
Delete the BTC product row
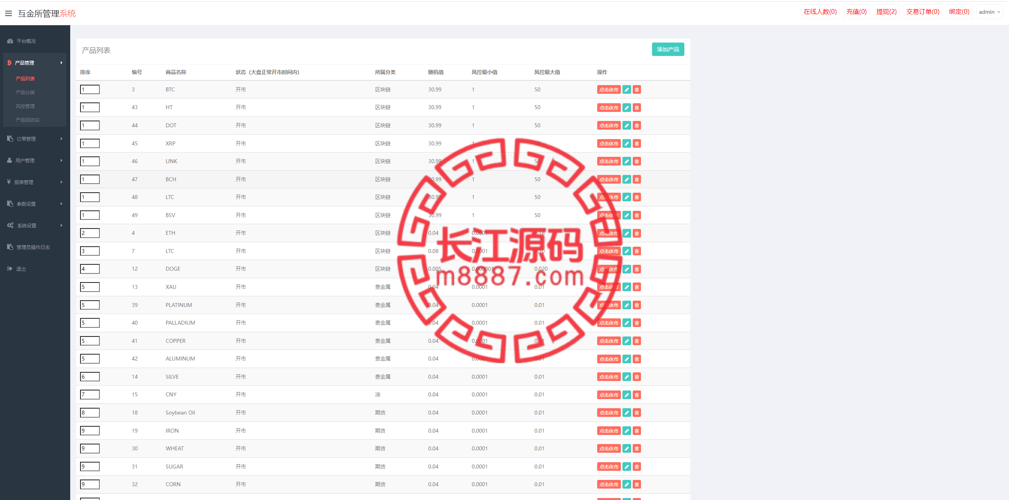click(x=637, y=90)
